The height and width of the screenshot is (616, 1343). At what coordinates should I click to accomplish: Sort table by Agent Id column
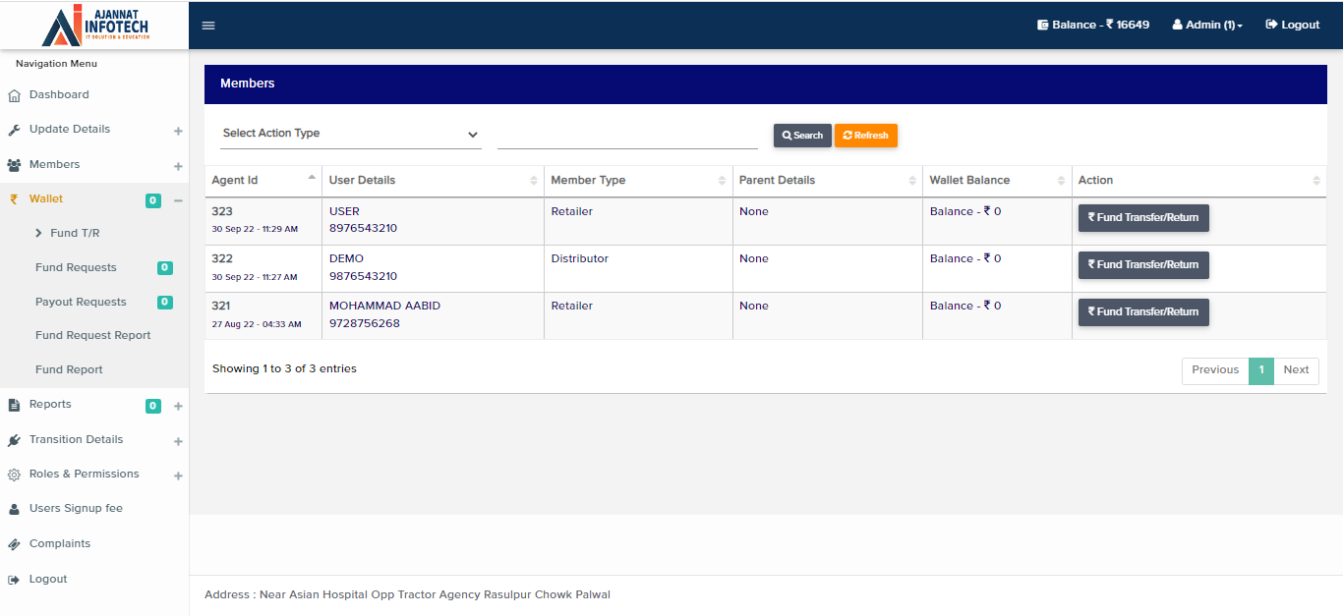pyautogui.click(x=262, y=180)
